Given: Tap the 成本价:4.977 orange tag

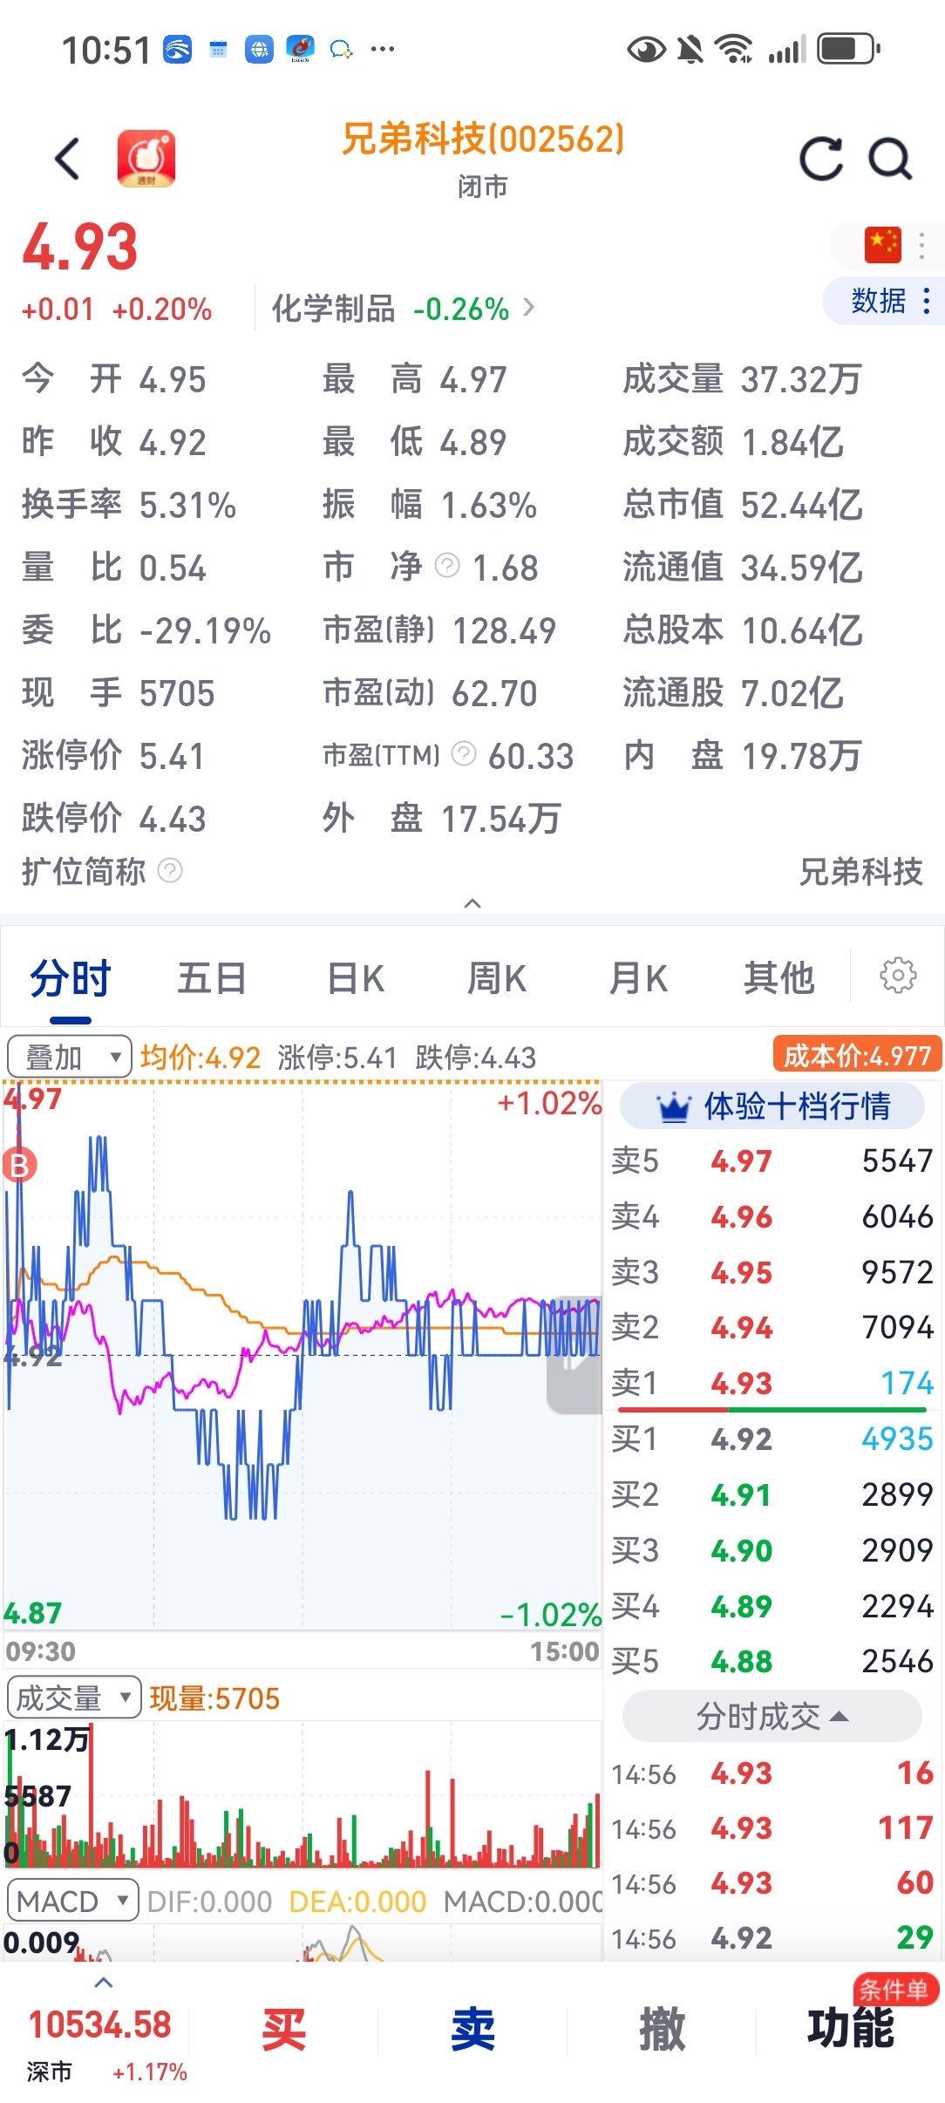Looking at the screenshot, I should tap(858, 1056).
